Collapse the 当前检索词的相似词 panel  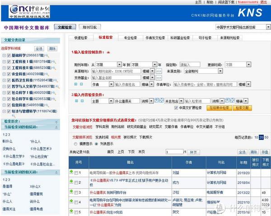(56, 127)
